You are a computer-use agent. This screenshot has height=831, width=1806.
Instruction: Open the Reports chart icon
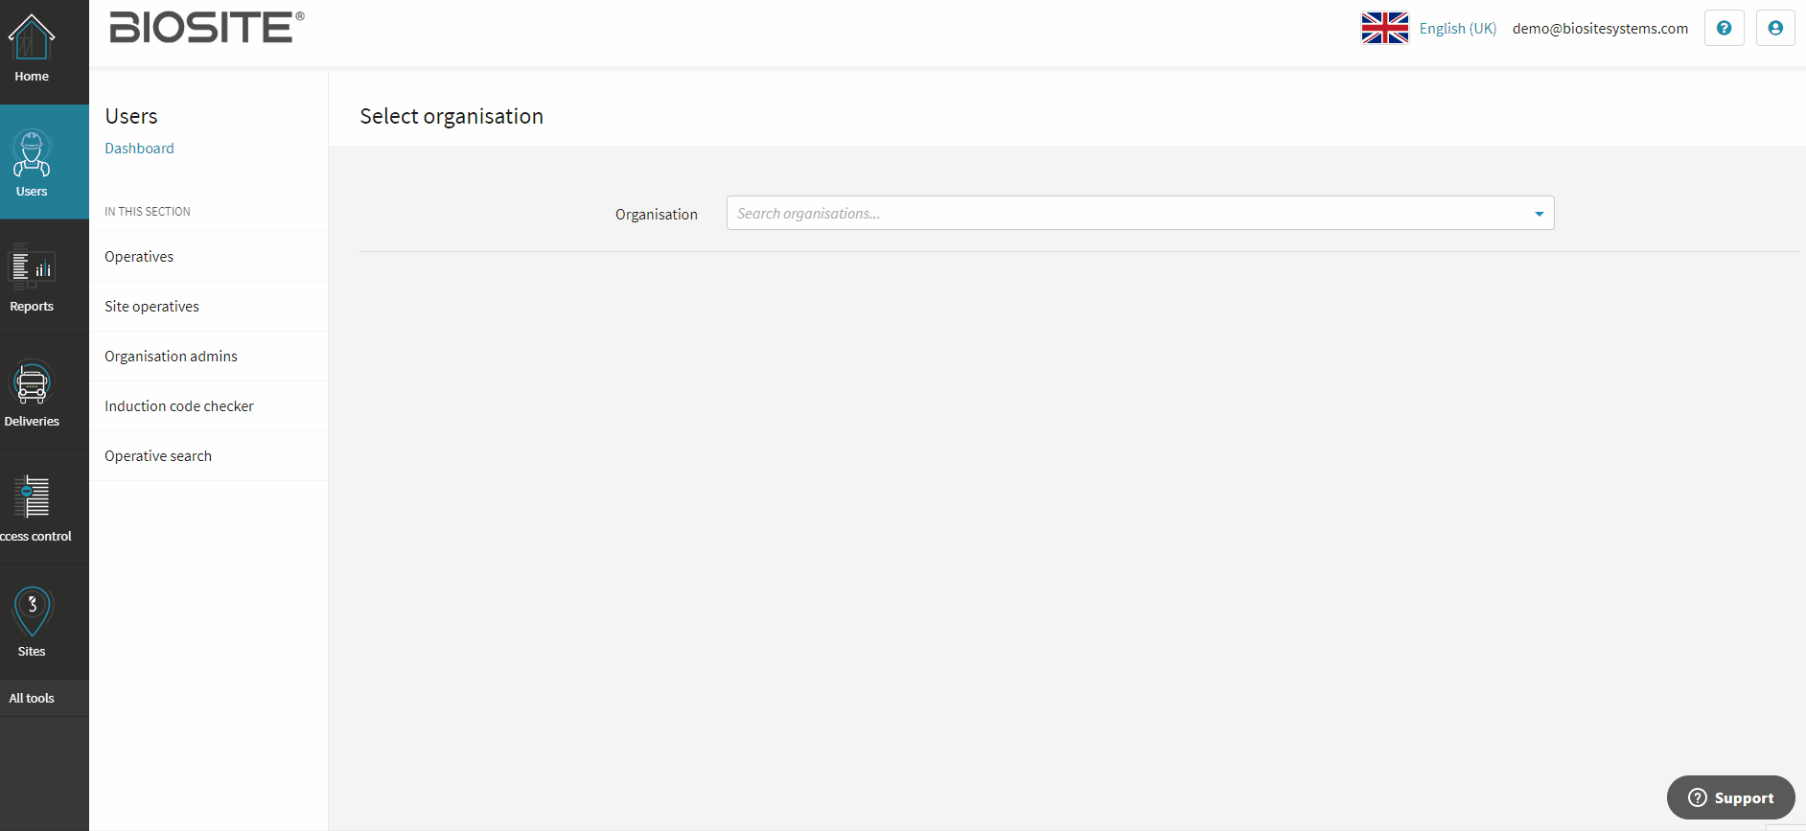click(32, 267)
